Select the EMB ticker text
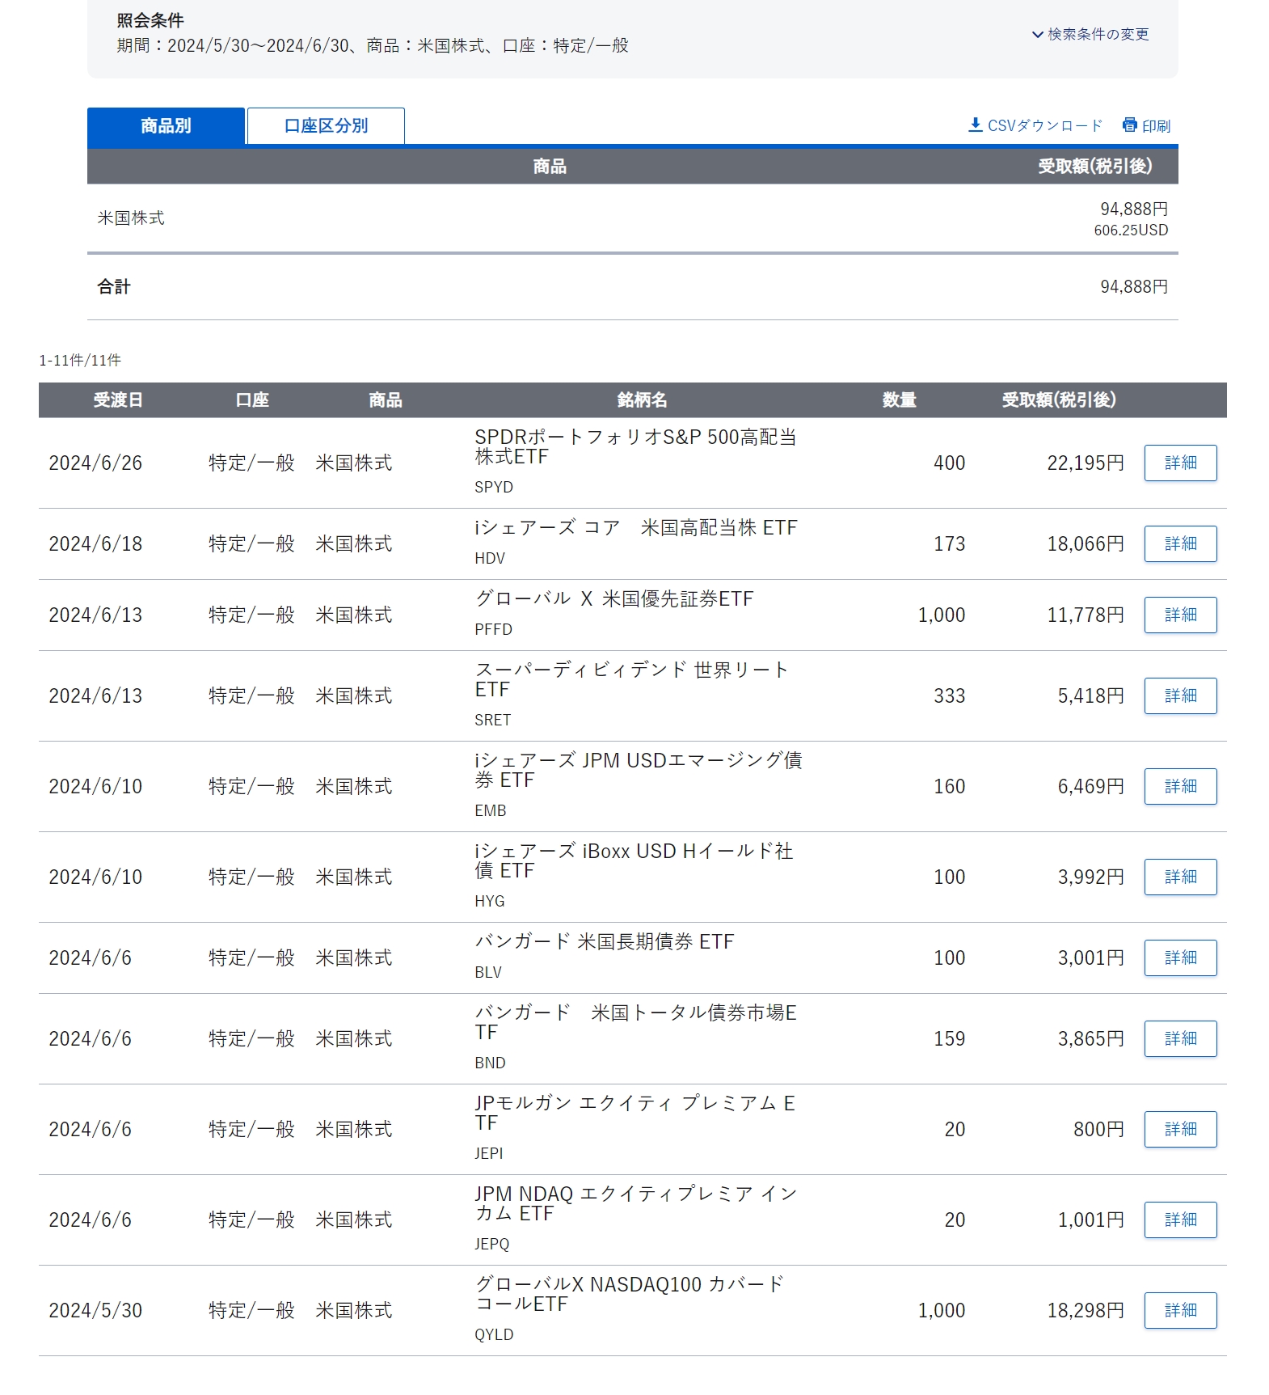 pos(491,810)
